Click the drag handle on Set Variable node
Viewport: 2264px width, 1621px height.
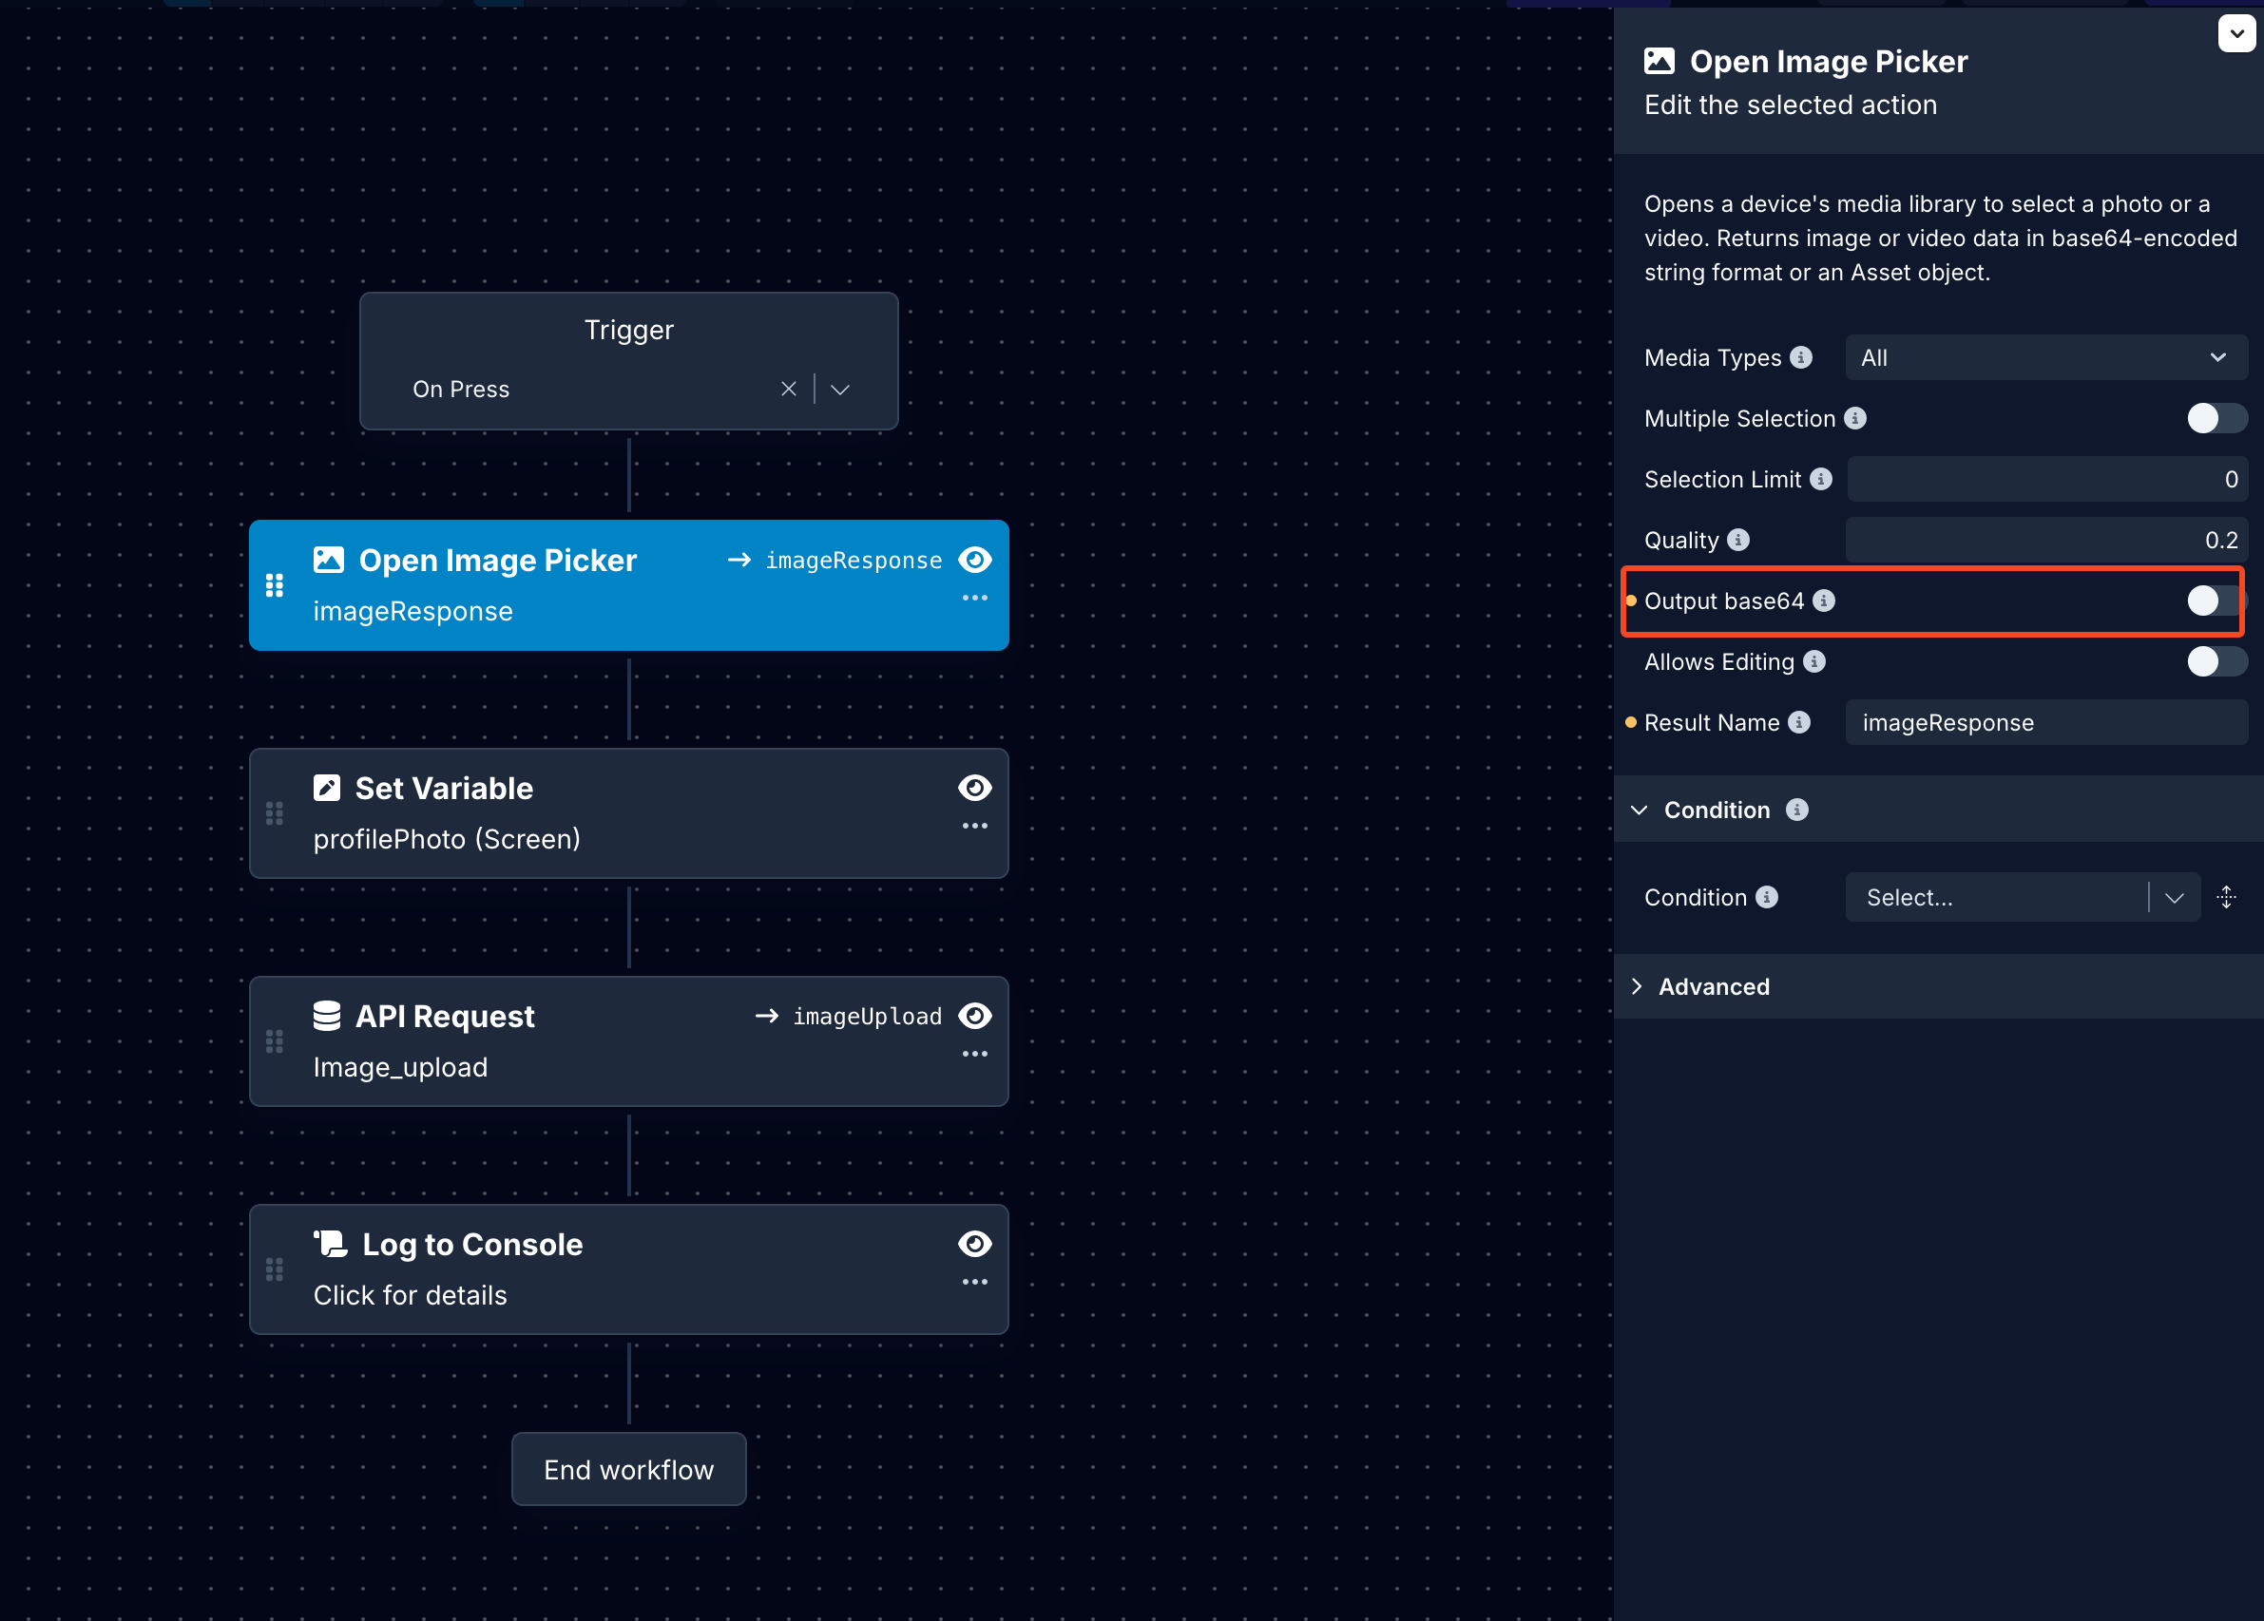[x=275, y=813]
